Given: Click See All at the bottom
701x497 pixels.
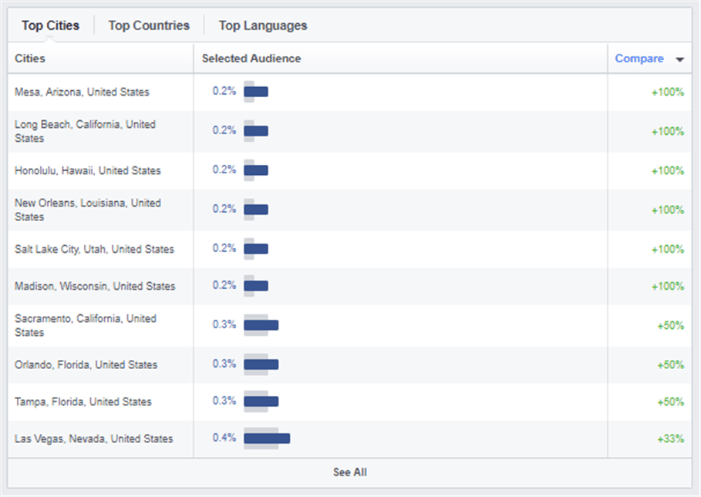Looking at the screenshot, I should [x=349, y=472].
